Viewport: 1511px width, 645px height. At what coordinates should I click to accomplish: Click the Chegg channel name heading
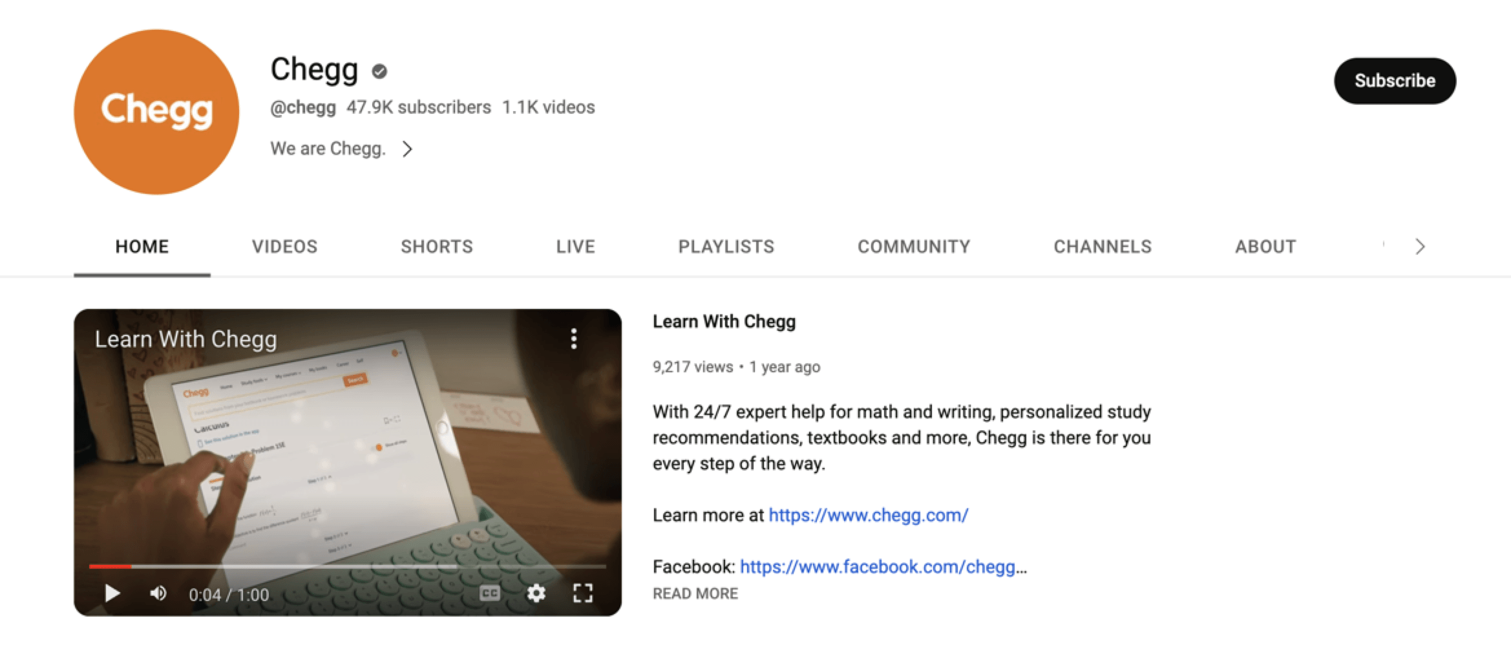click(314, 69)
